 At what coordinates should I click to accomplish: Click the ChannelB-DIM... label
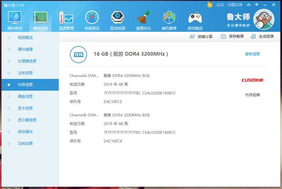[x=84, y=115]
